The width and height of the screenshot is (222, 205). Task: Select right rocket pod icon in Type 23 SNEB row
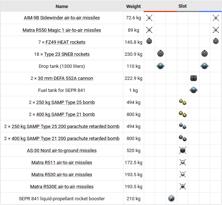click(205, 54)
